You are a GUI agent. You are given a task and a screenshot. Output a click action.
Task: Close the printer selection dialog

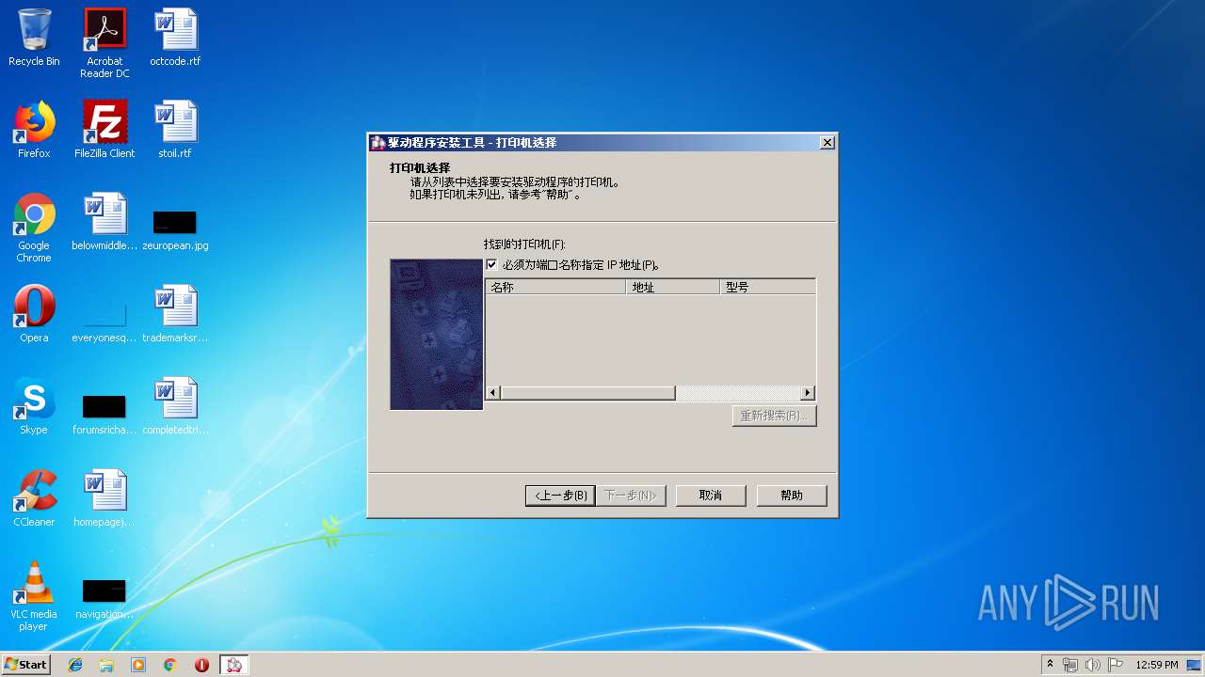(827, 143)
